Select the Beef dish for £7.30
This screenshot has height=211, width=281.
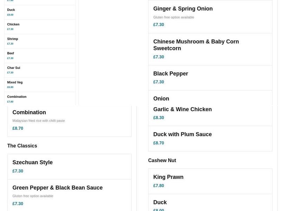pos(40,56)
